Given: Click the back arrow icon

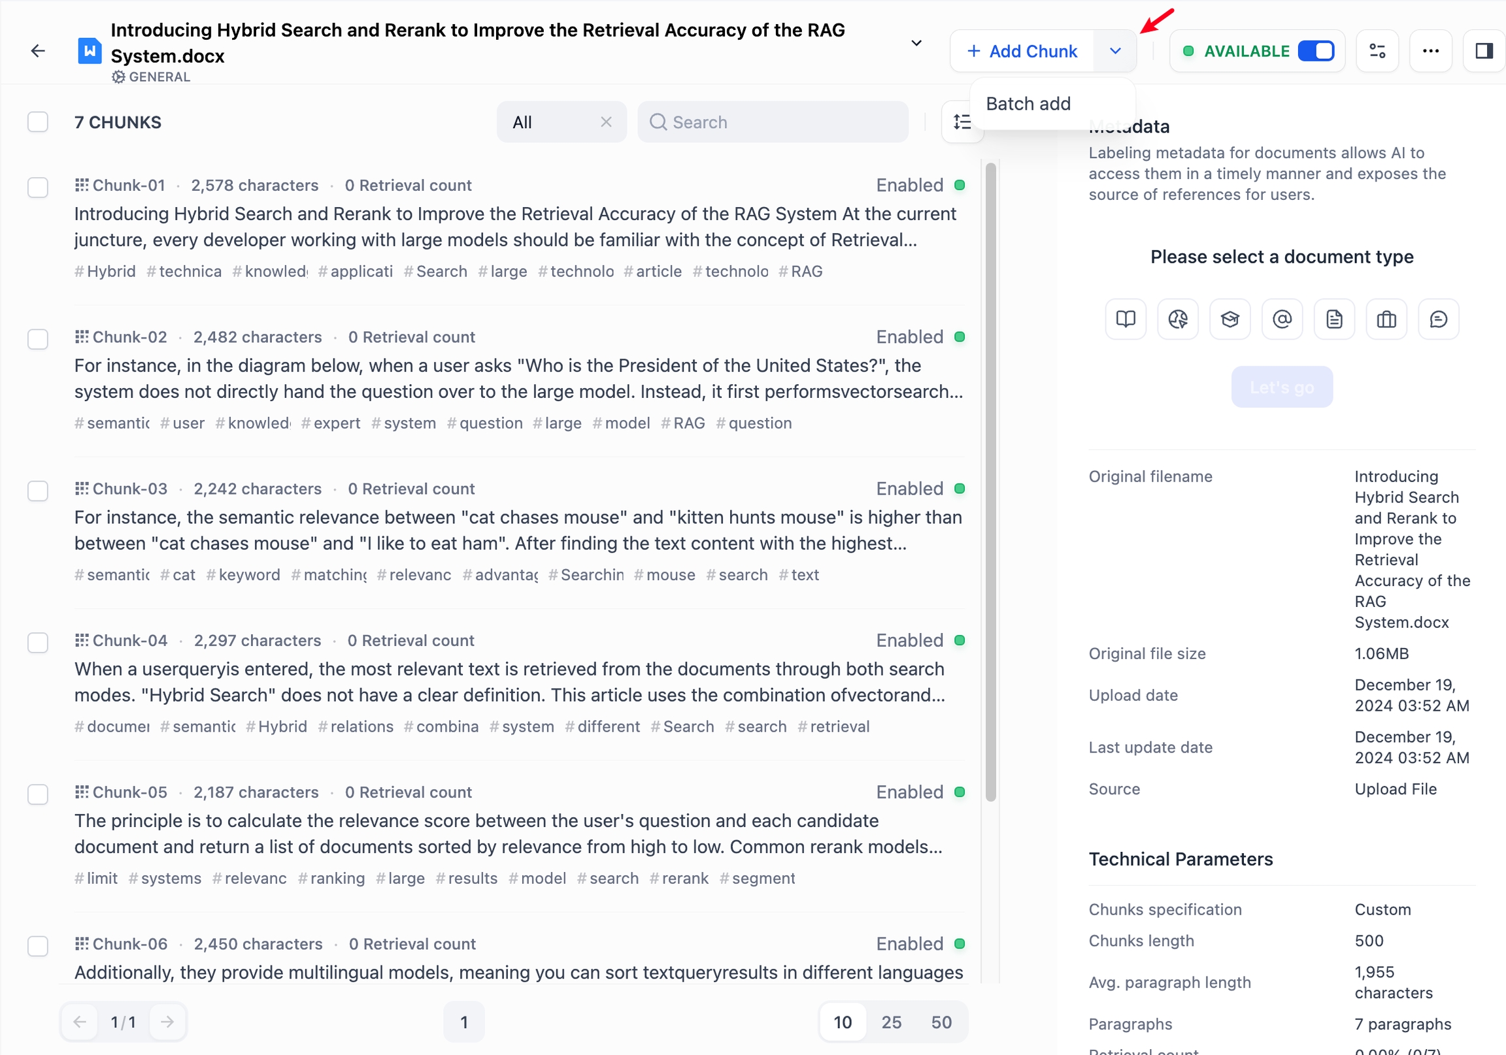Looking at the screenshot, I should (x=38, y=51).
